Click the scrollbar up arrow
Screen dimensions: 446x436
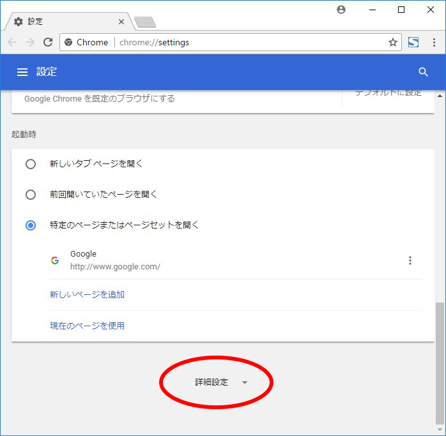(x=440, y=96)
